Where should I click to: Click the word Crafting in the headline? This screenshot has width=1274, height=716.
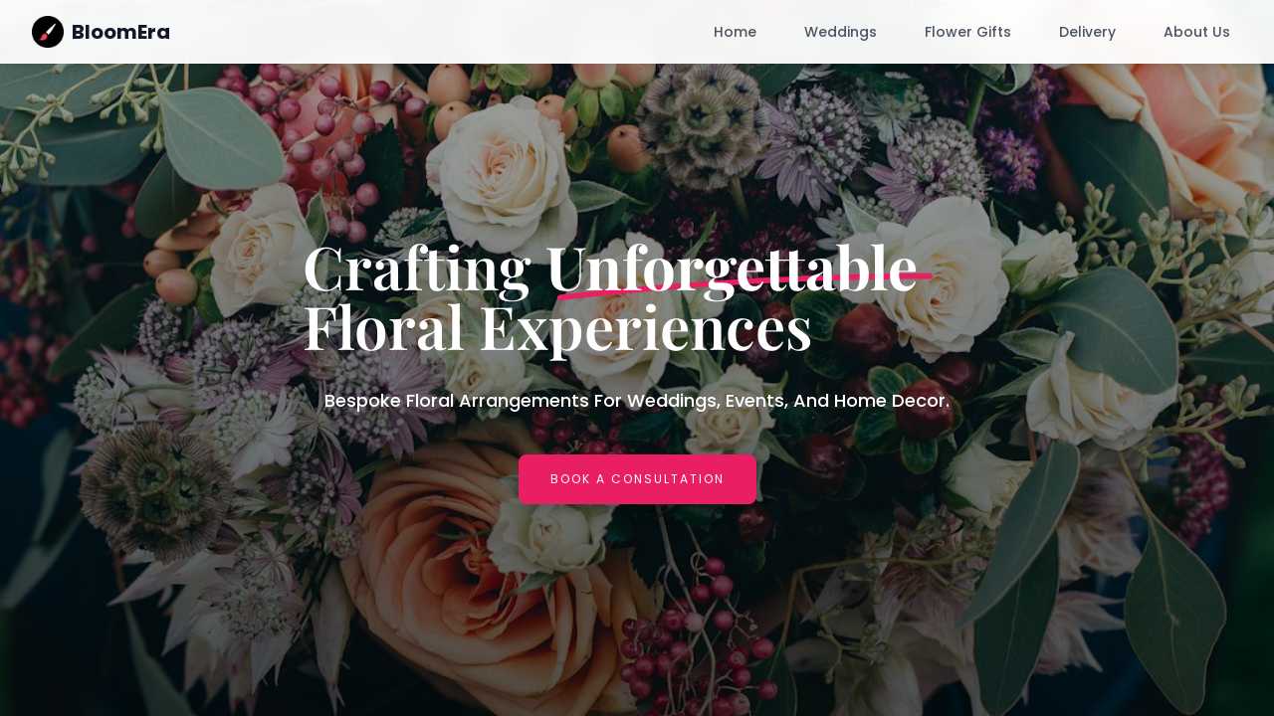point(417,268)
